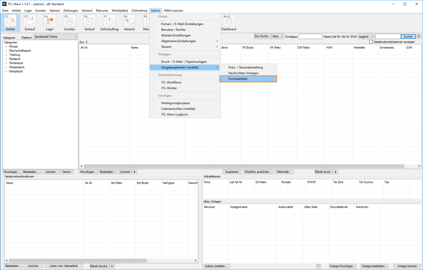The image size is (423, 270).
Task: Expand the Wintersport category node
Action: [x=6, y=63]
